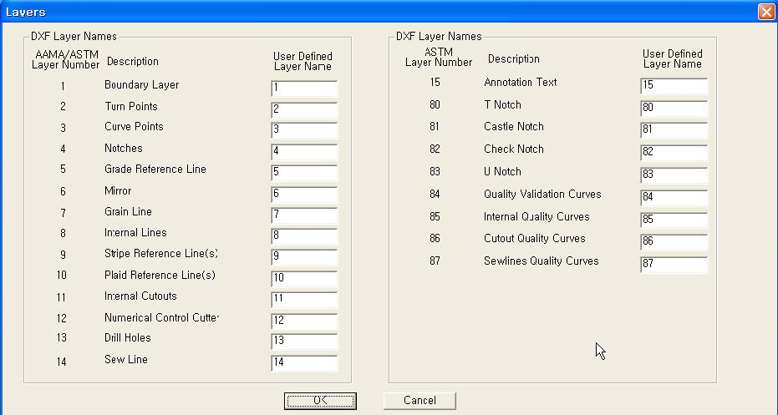The image size is (778, 415).
Task: Click the Mirror layer name field
Action: (x=304, y=195)
